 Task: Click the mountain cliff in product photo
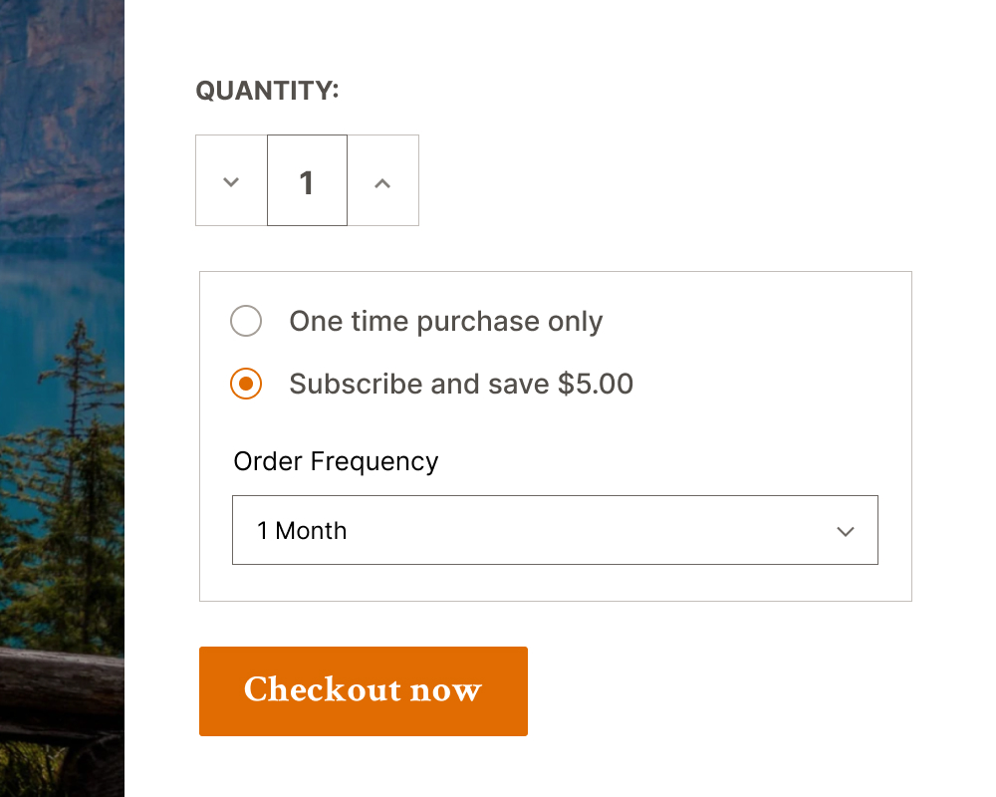60,100
